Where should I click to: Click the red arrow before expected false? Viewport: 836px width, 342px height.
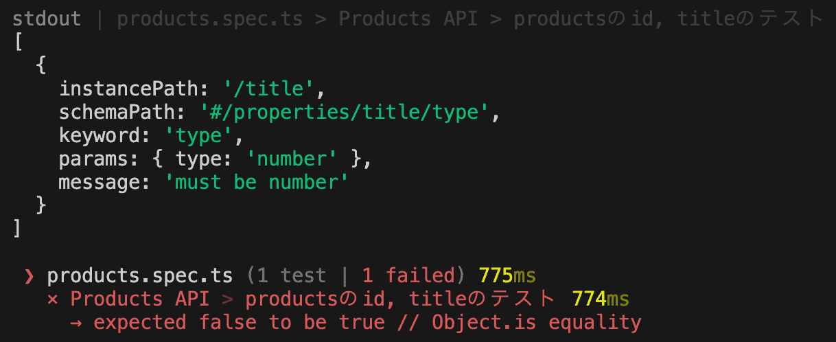76,322
